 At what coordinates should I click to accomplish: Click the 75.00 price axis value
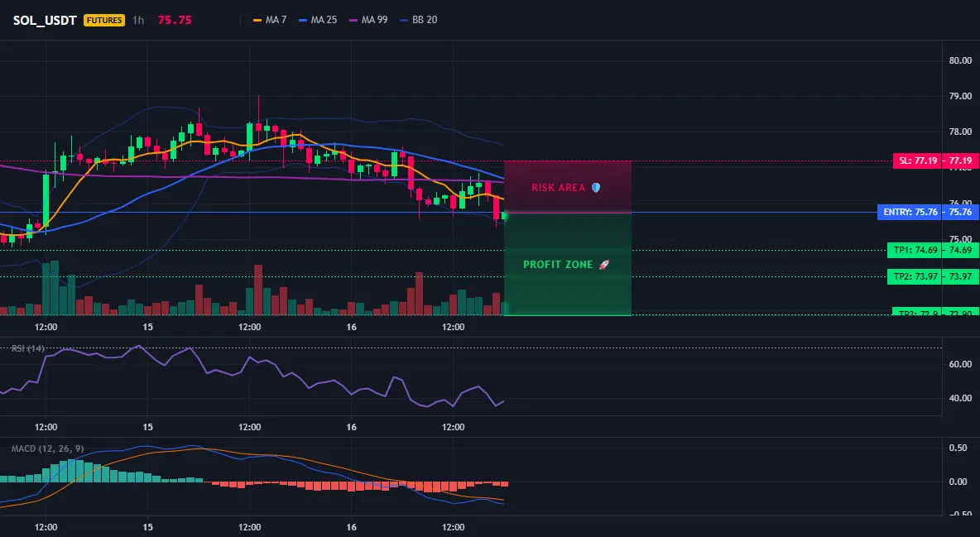[x=960, y=239]
